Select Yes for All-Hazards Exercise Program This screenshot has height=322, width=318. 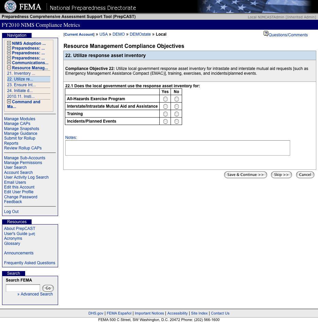click(165, 99)
